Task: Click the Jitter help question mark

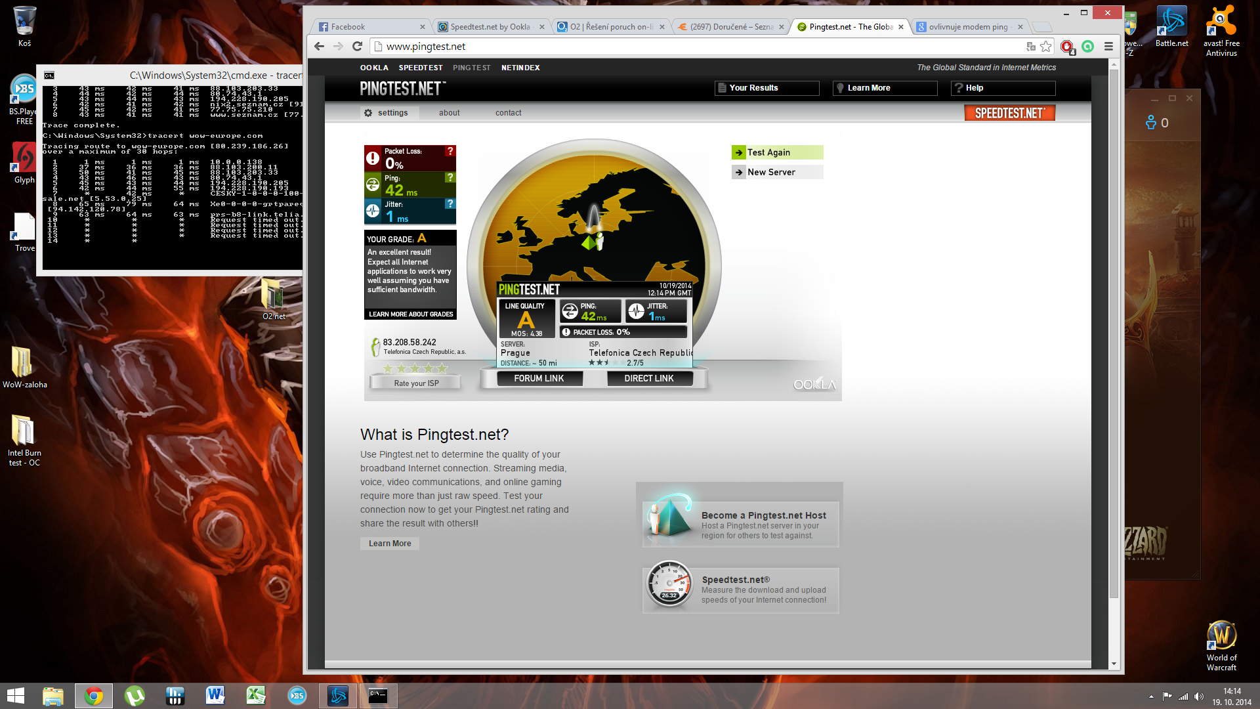Action: click(x=450, y=204)
